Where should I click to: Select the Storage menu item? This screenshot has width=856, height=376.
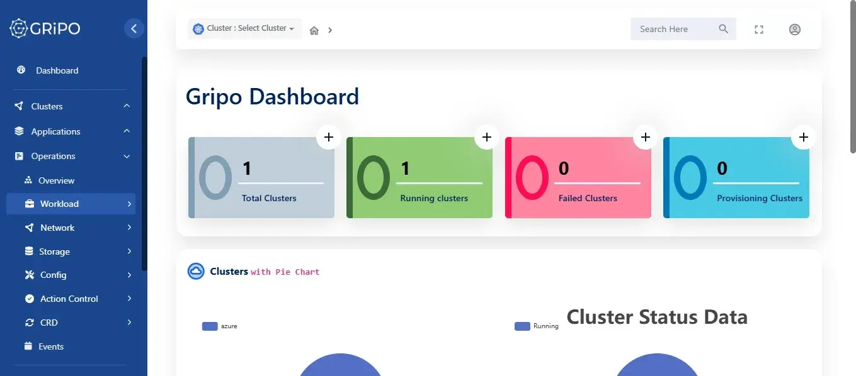71,252
